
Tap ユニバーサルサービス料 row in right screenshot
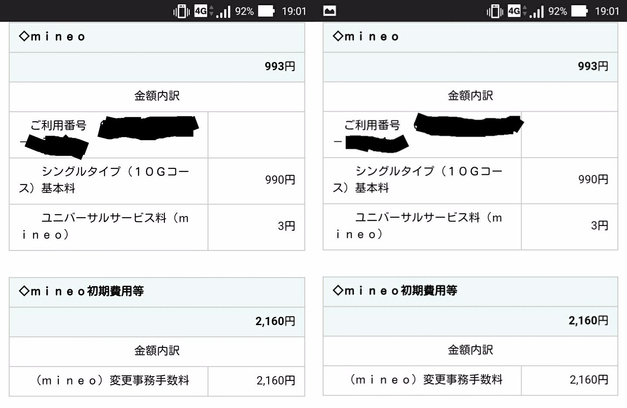point(422,226)
